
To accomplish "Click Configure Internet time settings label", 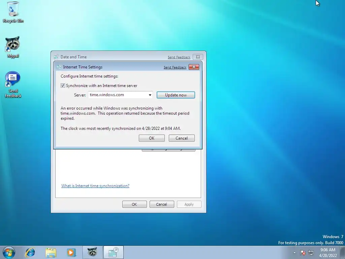I will pos(89,76).
